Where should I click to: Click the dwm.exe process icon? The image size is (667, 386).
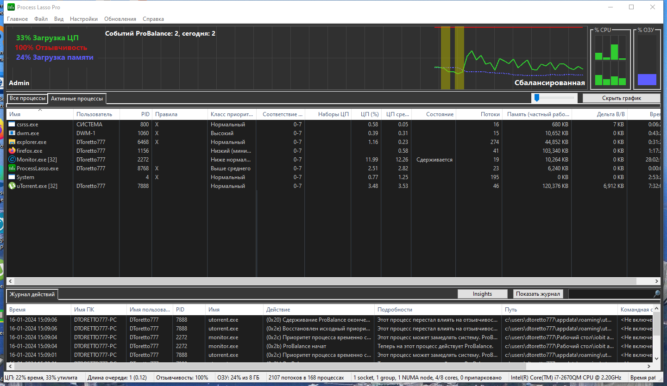(12, 133)
